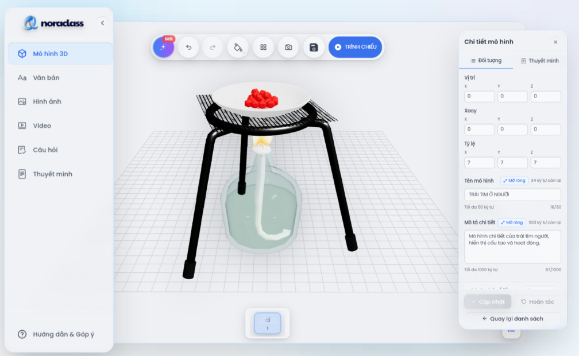
Task: Click the redo arrow icon
Action: (x=213, y=47)
